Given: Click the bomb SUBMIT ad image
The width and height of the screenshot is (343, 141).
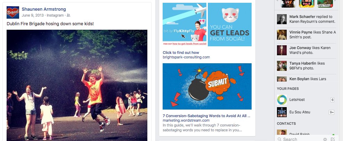Looking at the screenshot, I should 207,86.
